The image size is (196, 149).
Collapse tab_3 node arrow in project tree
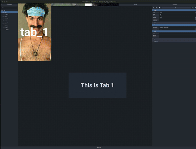(x=3, y=20)
